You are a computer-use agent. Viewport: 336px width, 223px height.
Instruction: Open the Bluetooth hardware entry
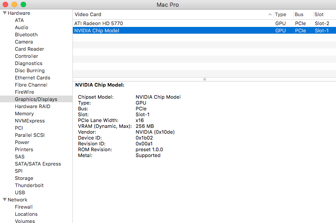(26, 35)
